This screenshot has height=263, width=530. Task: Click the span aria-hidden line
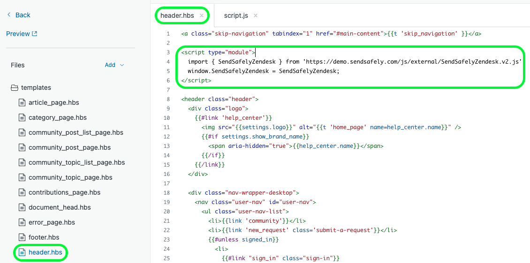[x=296, y=146]
